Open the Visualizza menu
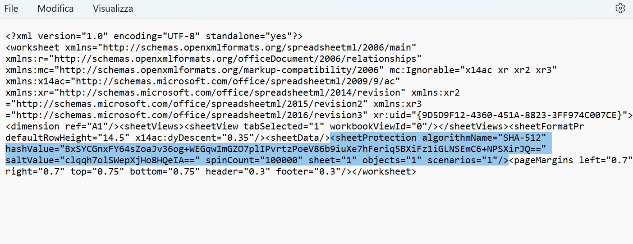The height and width of the screenshot is (244, 633). [x=113, y=9]
